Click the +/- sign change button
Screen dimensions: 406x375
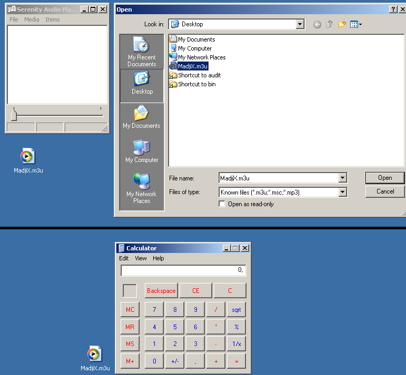tap(175, 361)
